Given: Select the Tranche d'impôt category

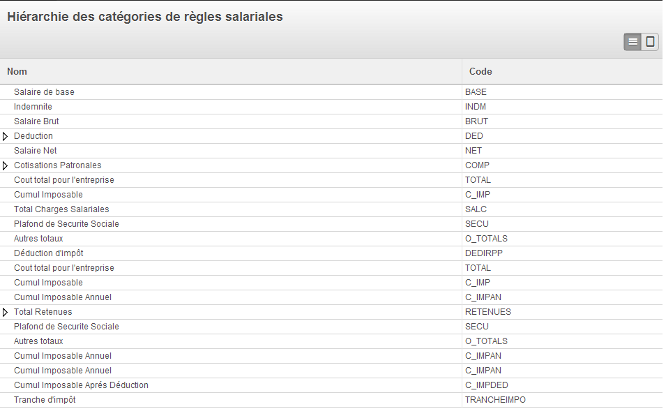Looking at the screenshot, I should 45,400.
